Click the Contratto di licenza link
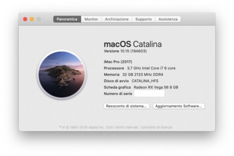The height and width of the screenshot is (156, 234). [156, 128]
